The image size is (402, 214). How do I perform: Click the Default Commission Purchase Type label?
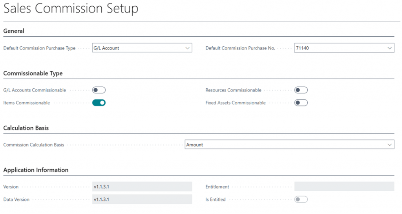(x=39, y=48)
